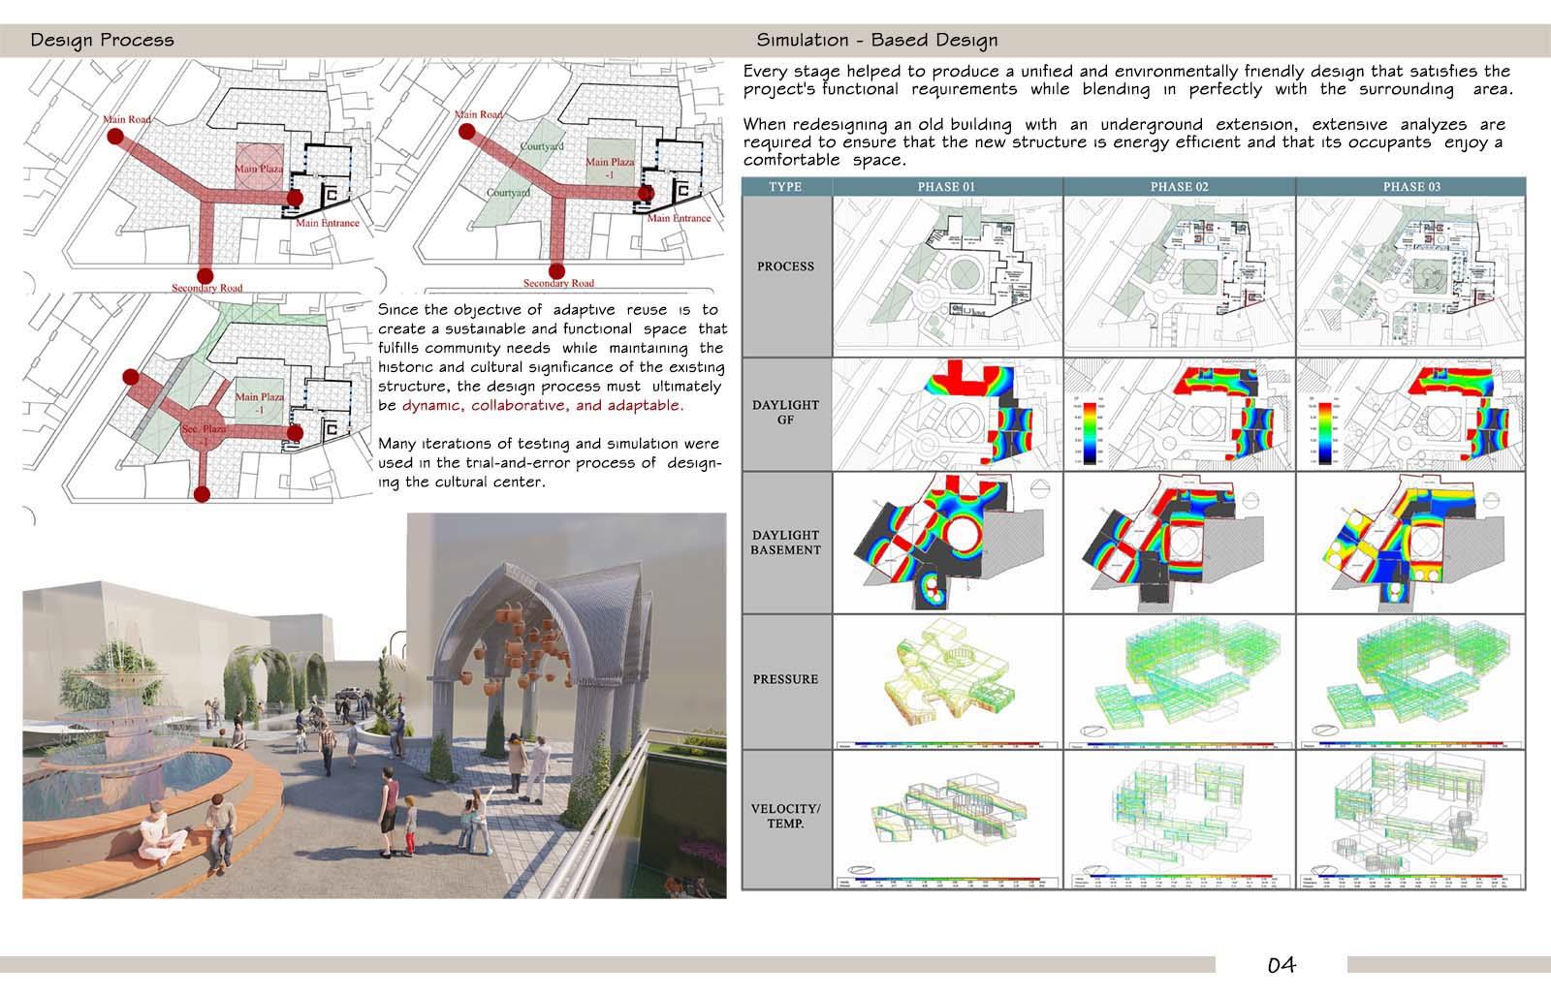This screenshot has height=997, width=1551.
Task: Click the Main Road red node in top-left diagram
Action: point(114,137)
